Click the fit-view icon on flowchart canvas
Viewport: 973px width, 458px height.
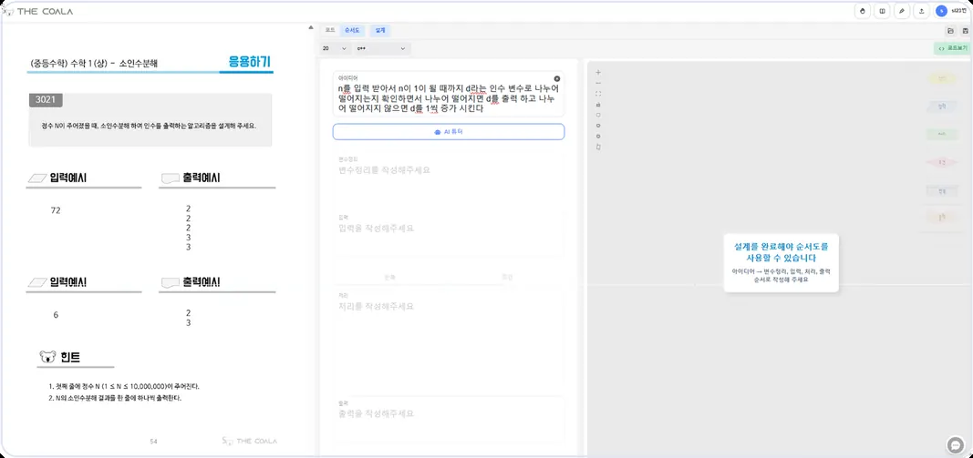click(x=598, y=94)
